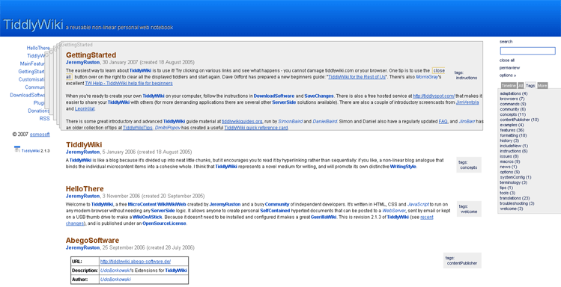Open the tiddlywikiguides.org link

(x=242, y=121)
